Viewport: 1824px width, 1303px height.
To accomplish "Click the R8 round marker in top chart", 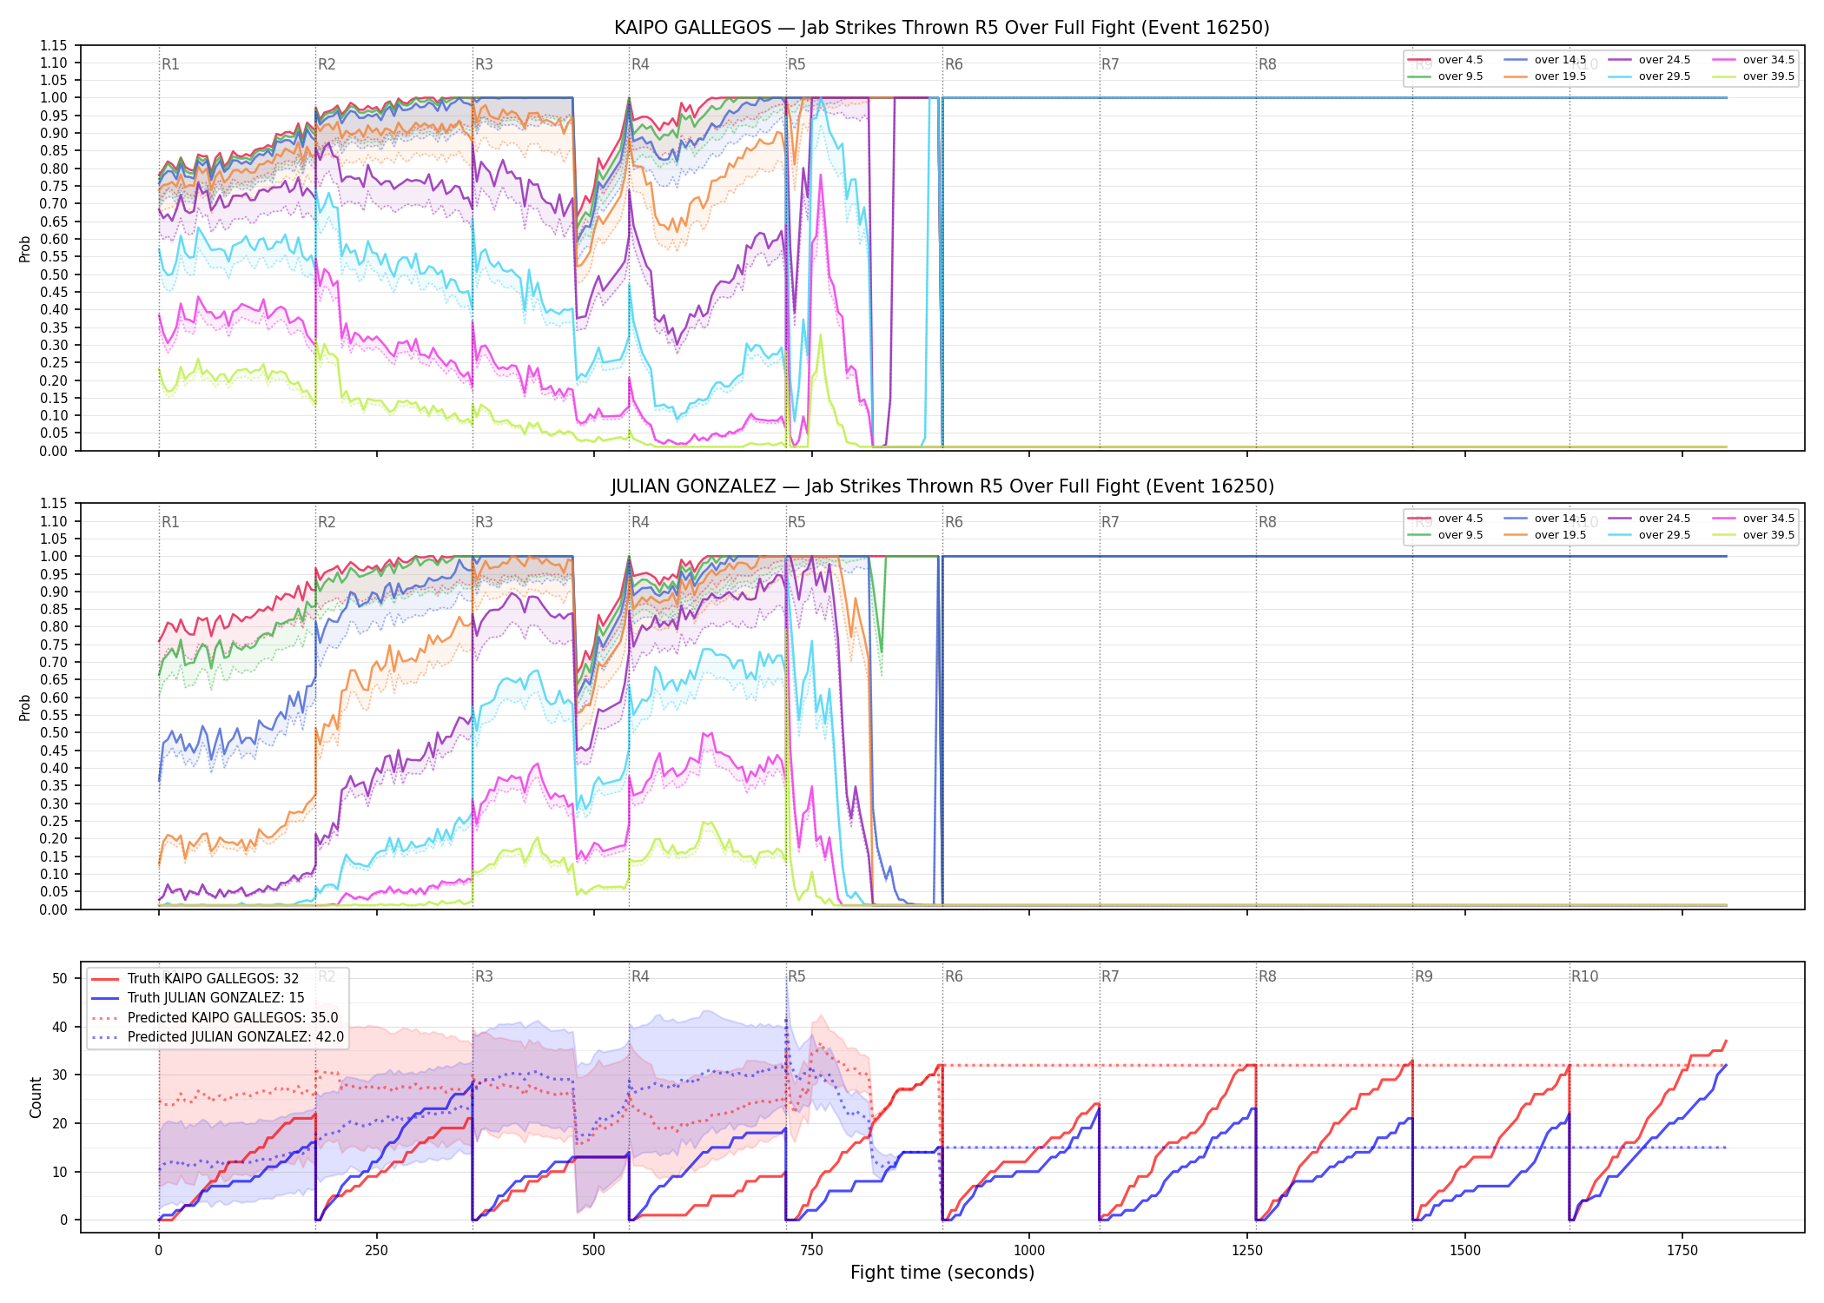I will [1267, 64].
